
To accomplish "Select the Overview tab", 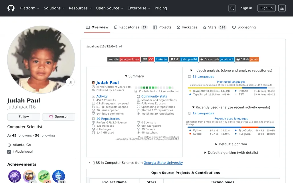I will (x=97, y=27).
